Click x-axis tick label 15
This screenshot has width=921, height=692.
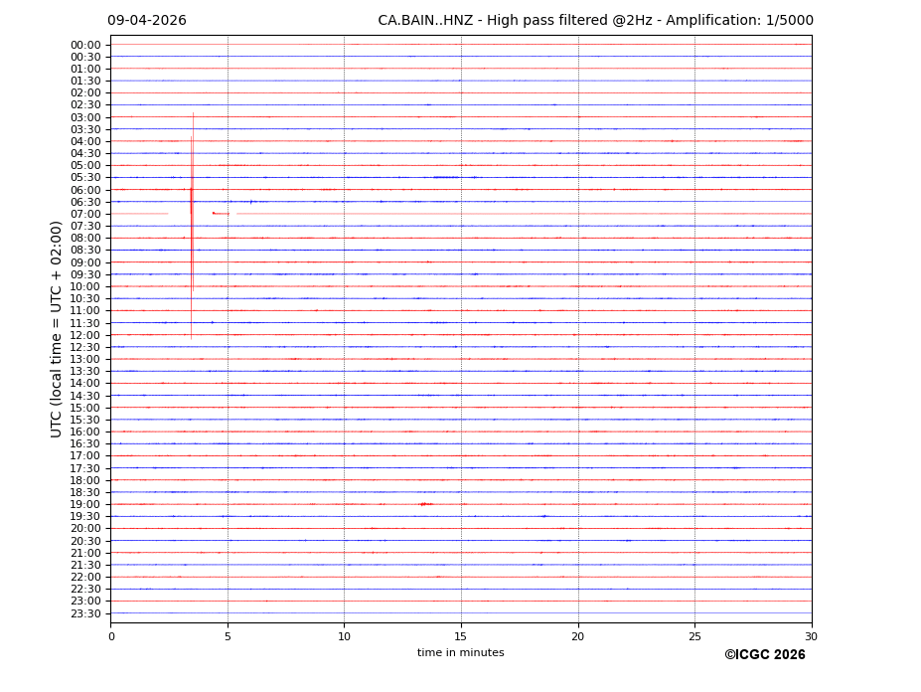461,636
